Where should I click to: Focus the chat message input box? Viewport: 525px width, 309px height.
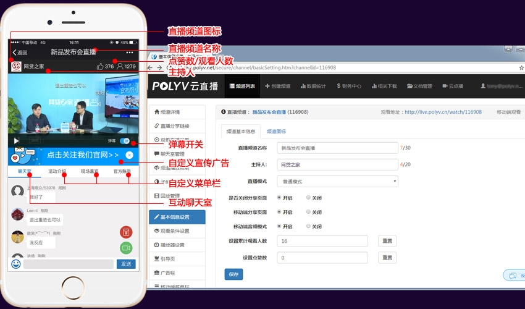click(x=69, y=264)
